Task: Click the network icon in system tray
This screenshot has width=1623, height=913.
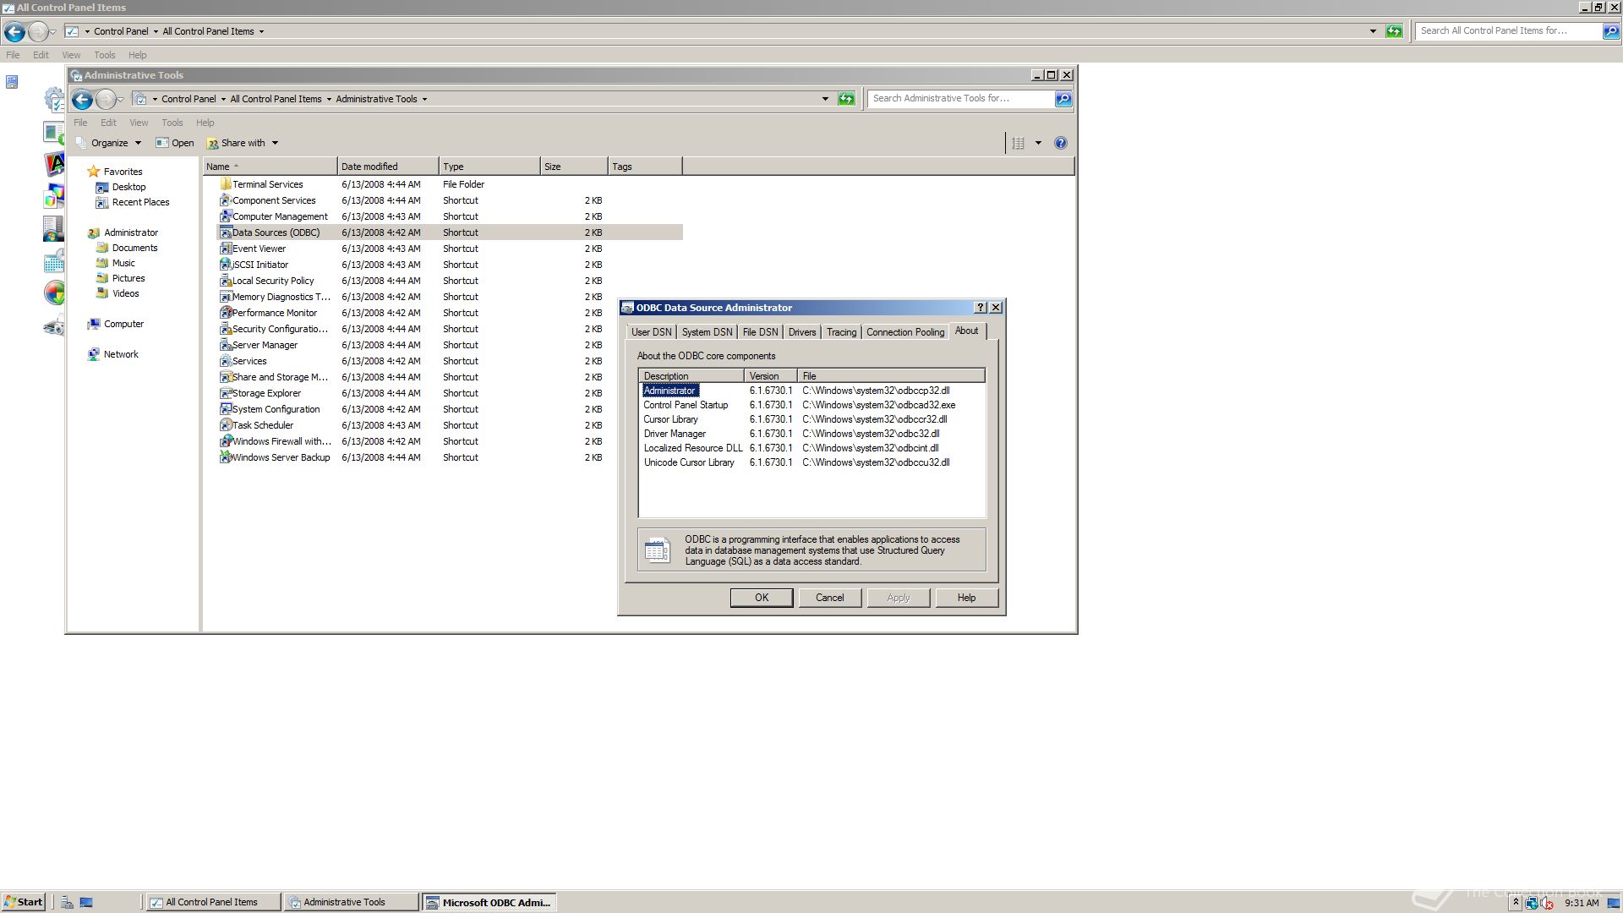Action: click(1531, 903)
